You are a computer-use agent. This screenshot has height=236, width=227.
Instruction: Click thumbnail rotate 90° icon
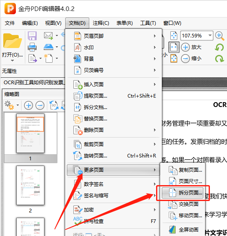(54, 105)
